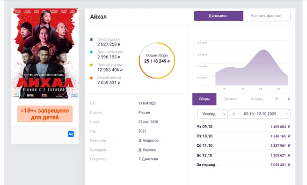The image size is (307, 185).
Task: Click the cyan День премьеры legend square
Action: click(x=91, y=52)
